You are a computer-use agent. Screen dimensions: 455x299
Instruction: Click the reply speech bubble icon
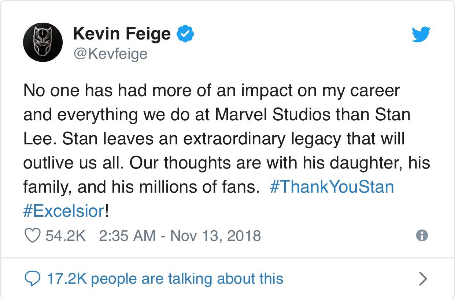pos(32,279)
